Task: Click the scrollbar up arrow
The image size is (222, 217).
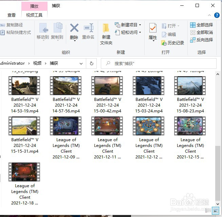Action: [218, 74]
